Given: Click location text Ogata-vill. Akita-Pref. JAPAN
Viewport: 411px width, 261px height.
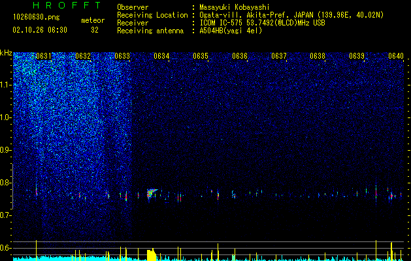Looking at the screenshot, I should coord(255,15).
